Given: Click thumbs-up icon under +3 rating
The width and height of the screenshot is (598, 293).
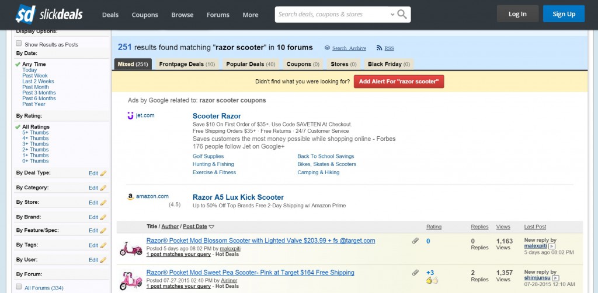Looking at the screenshot, I should click(432, 280).
